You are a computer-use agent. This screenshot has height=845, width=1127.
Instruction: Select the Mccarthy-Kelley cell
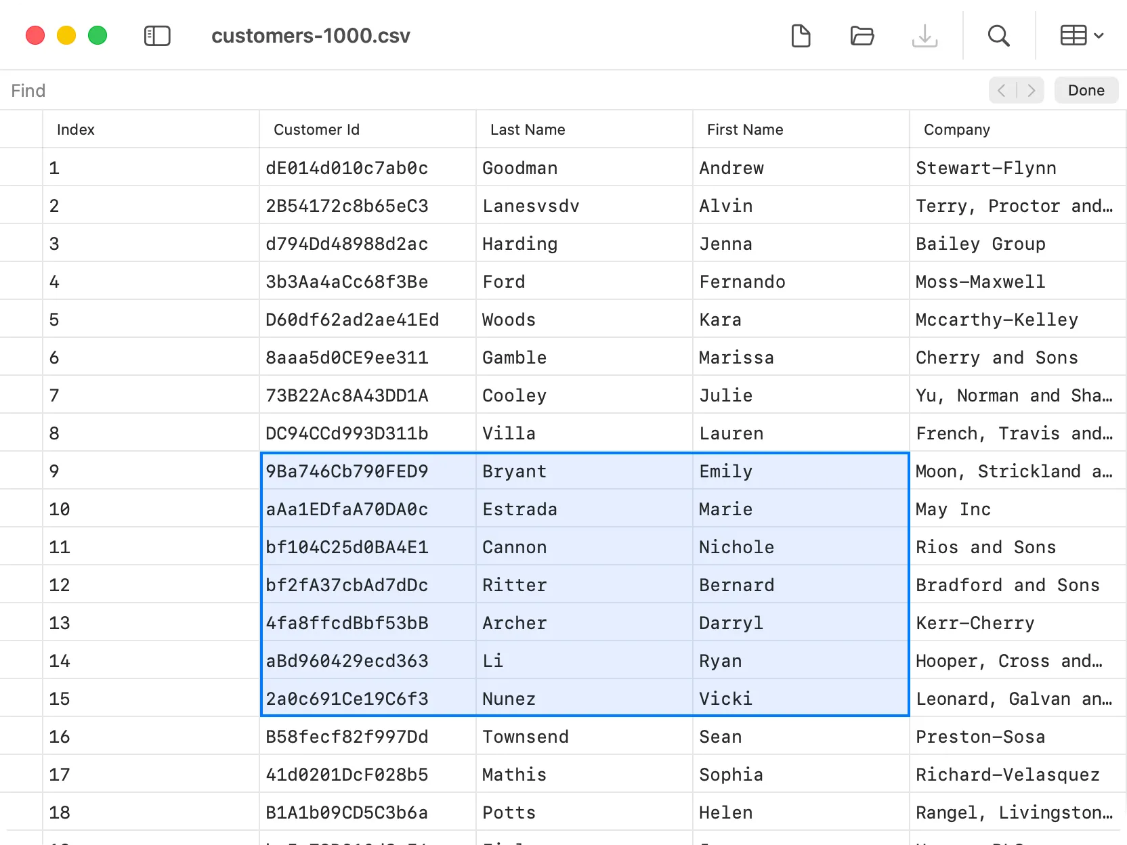click(x=1018, y=319)
